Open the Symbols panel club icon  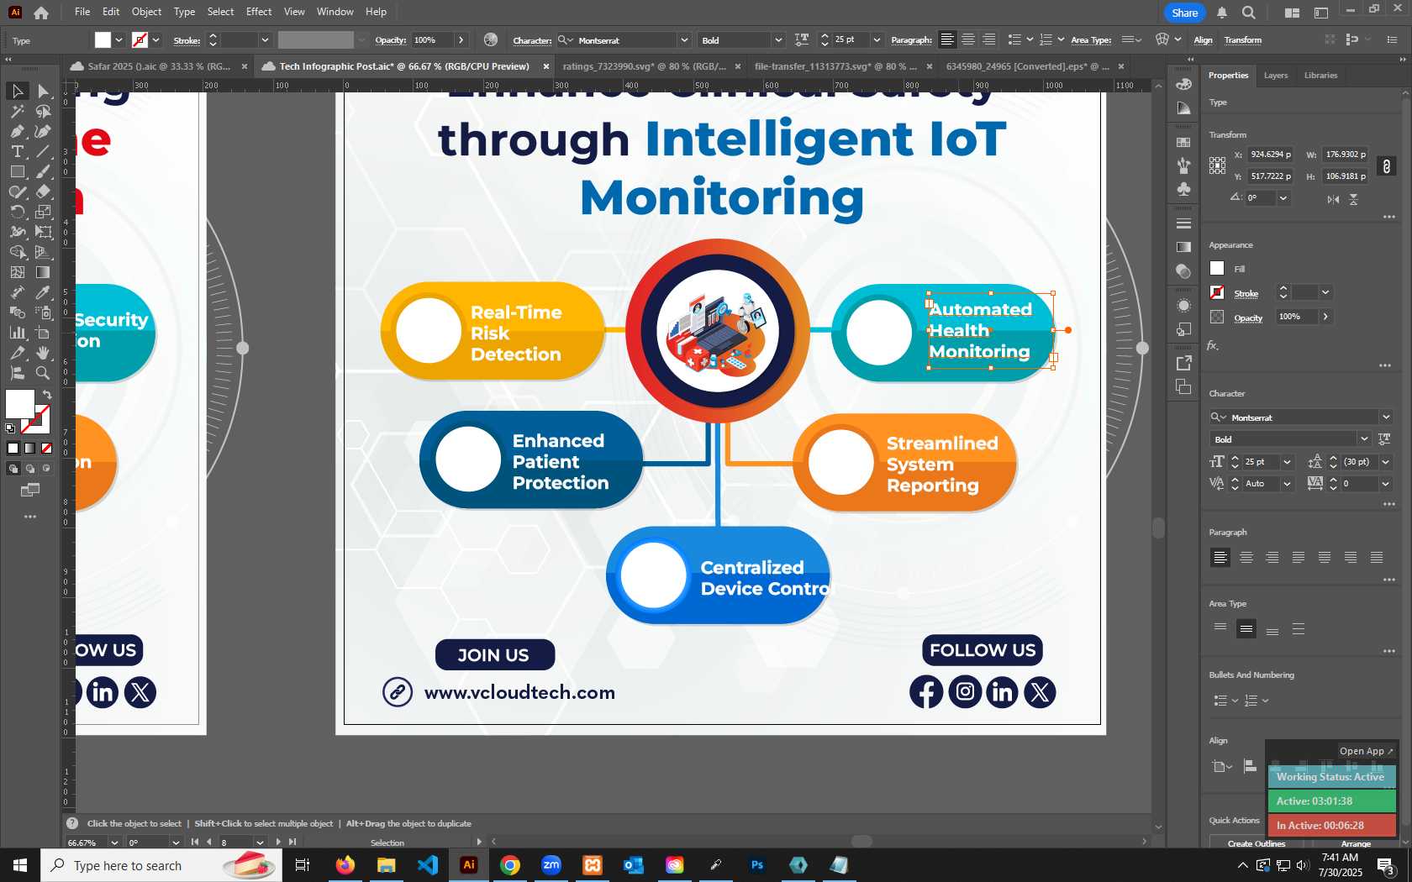1183,189
